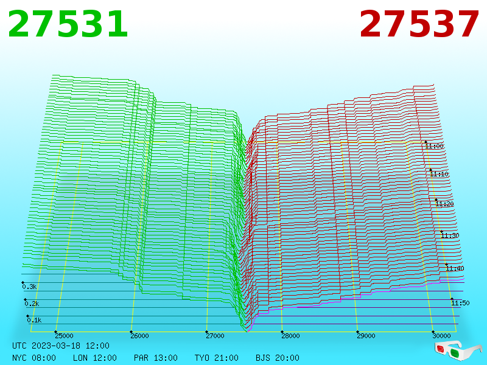Click the 11:00 time marker

434,146
